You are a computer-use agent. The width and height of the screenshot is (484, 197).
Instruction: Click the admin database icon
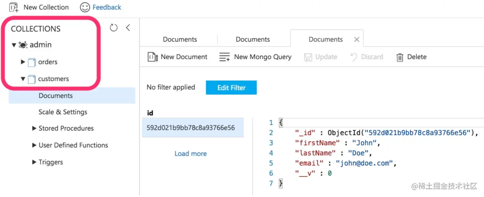[23, 45]
